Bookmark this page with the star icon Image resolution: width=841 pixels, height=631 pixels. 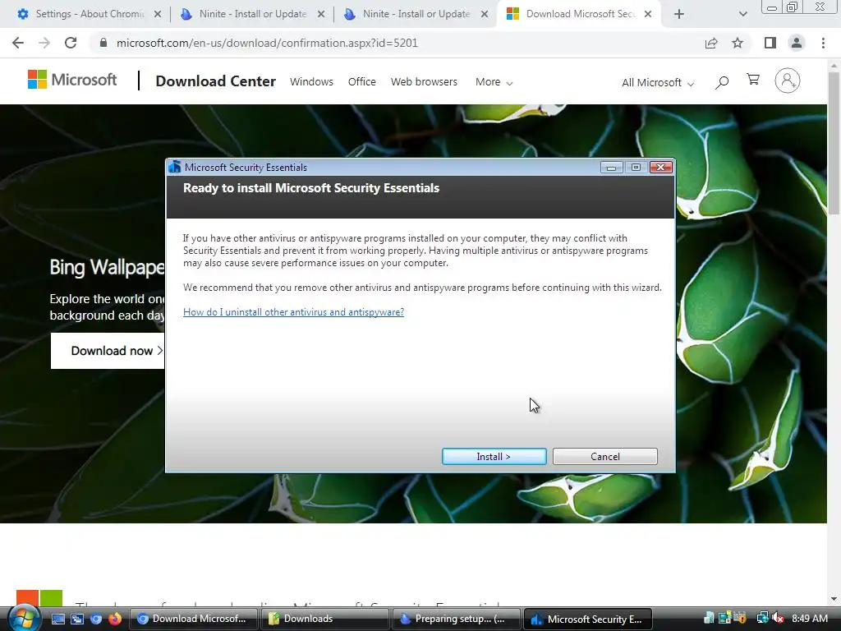point(738,43)
